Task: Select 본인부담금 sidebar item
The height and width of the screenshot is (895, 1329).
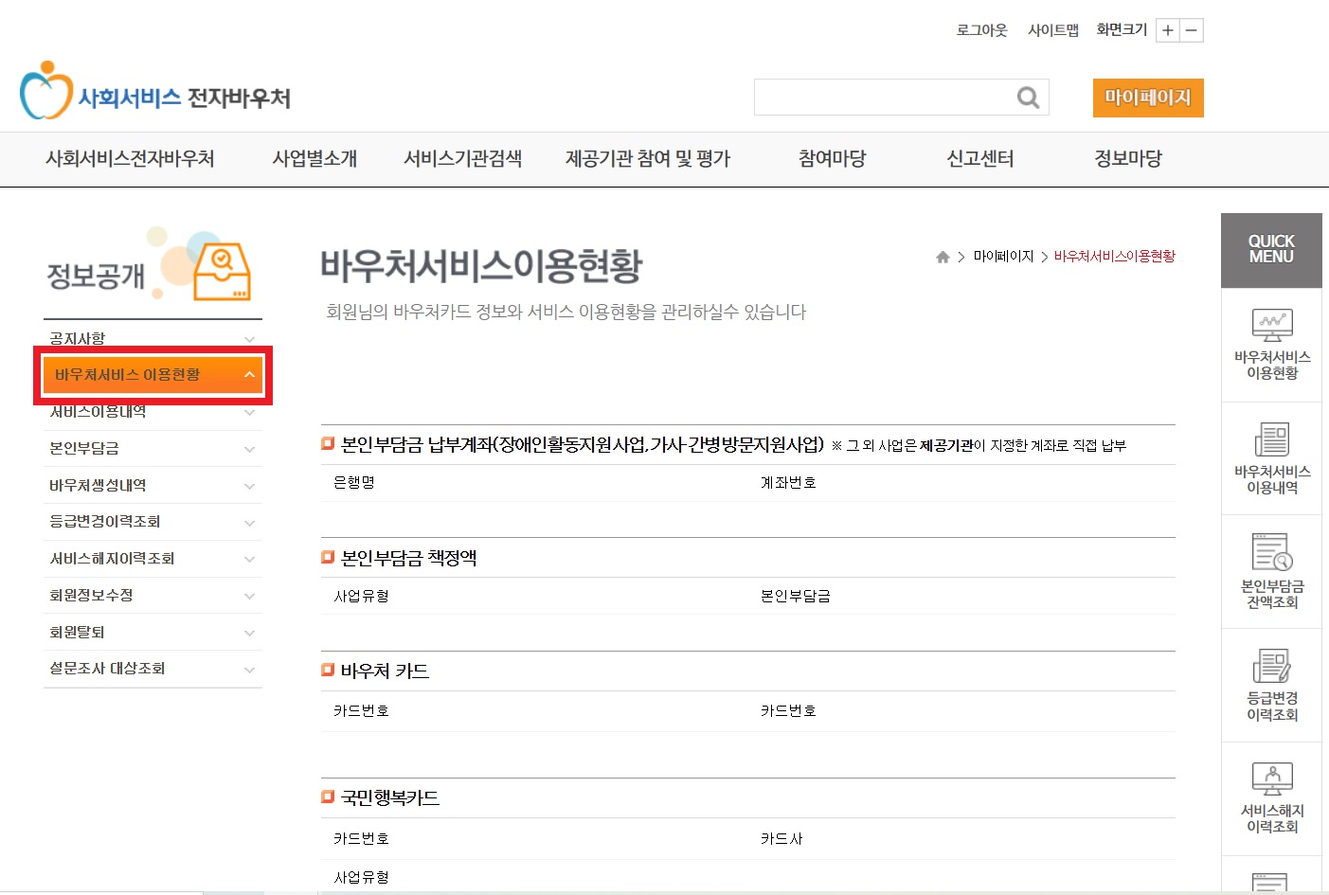Action: (153, 449)
